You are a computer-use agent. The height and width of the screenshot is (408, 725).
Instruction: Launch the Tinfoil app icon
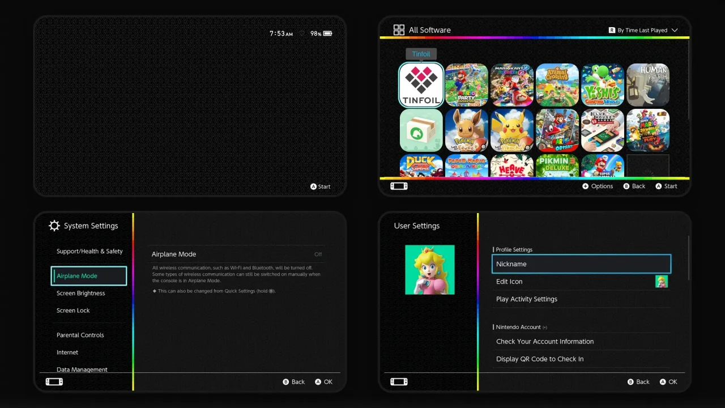click(x=421, y=85)
